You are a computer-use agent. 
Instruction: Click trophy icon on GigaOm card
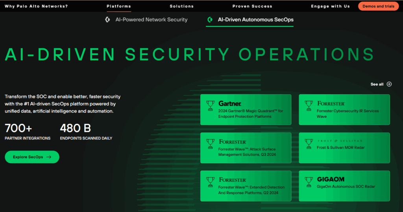point(309,182)
